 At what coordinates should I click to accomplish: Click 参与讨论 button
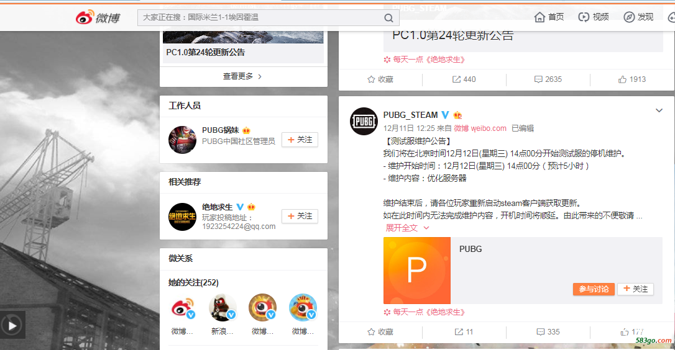tap(593, 289)
